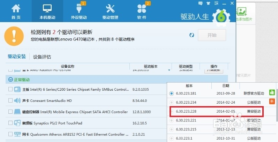Click the 操作 column header
The height and width of the screenshot is (142, 278).
click(214, 66)
